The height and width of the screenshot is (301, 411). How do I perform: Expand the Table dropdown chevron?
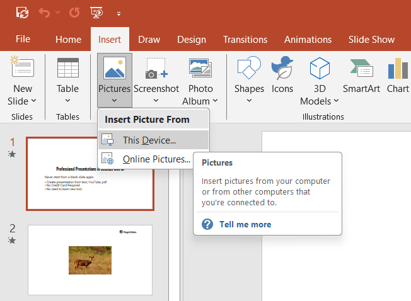tap(67, 101)
